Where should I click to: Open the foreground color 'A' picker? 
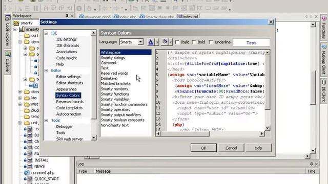[x=151, y=42]
